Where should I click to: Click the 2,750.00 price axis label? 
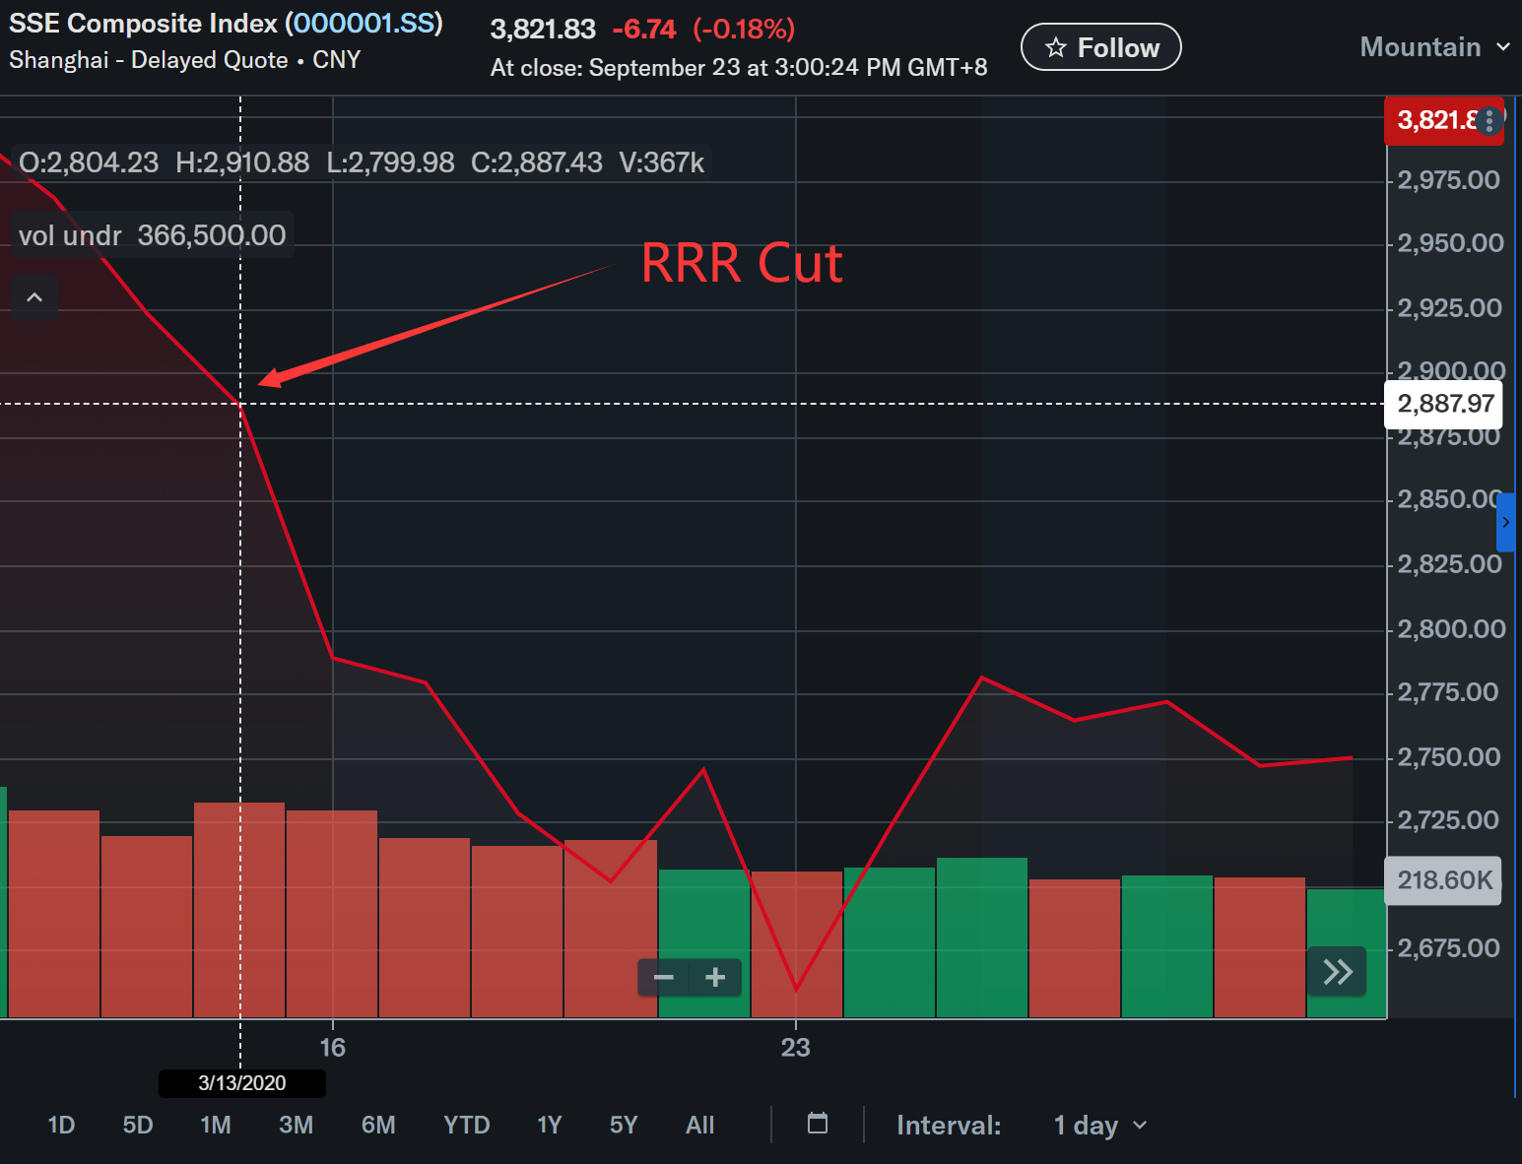tap(1449, 757)
